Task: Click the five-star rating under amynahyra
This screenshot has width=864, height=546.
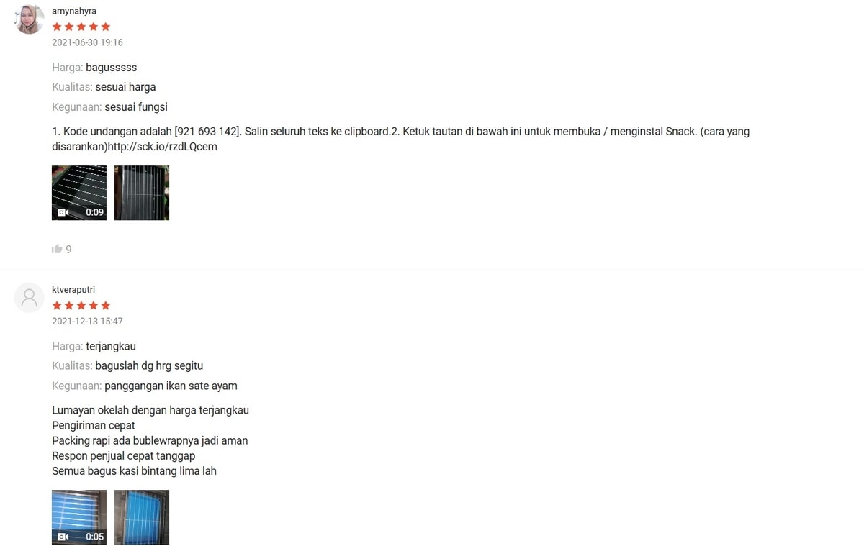Action: [x=81, y=27]
